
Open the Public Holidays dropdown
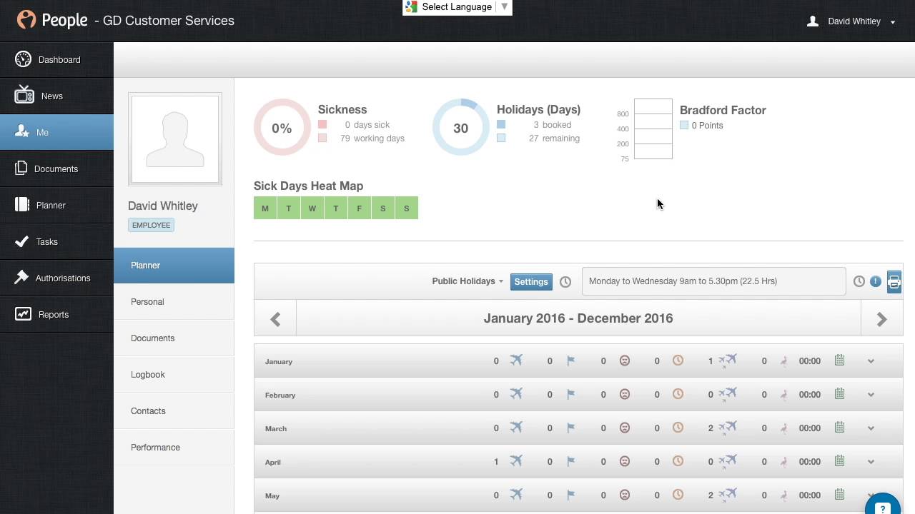tap(468, 281)
